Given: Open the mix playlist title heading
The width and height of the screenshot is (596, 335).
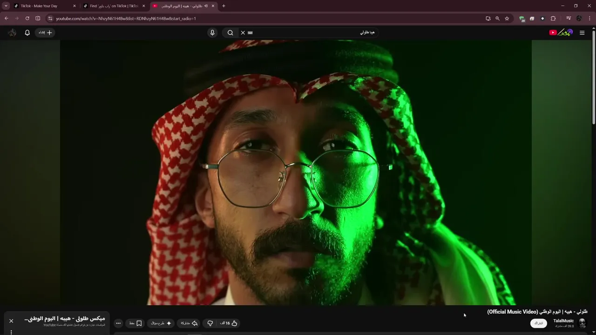Looking at the screenshot, I should pos(64,319).
